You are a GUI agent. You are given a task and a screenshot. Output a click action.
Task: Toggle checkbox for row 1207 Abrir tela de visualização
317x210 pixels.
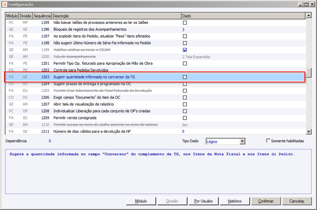coord(185,104)
